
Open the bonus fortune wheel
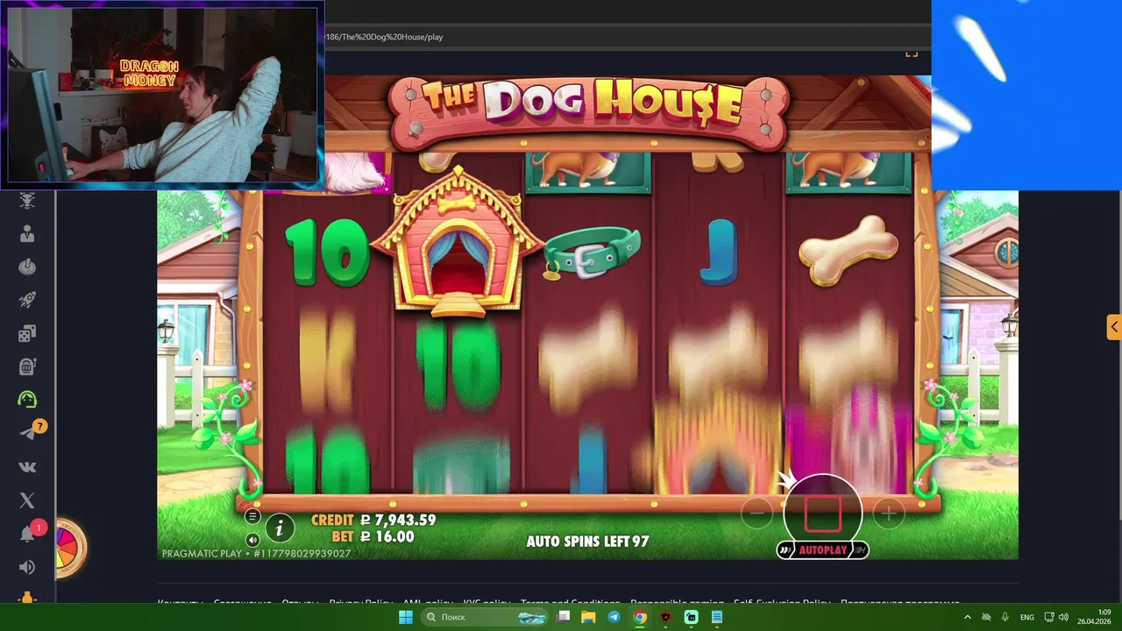point(70,549)
